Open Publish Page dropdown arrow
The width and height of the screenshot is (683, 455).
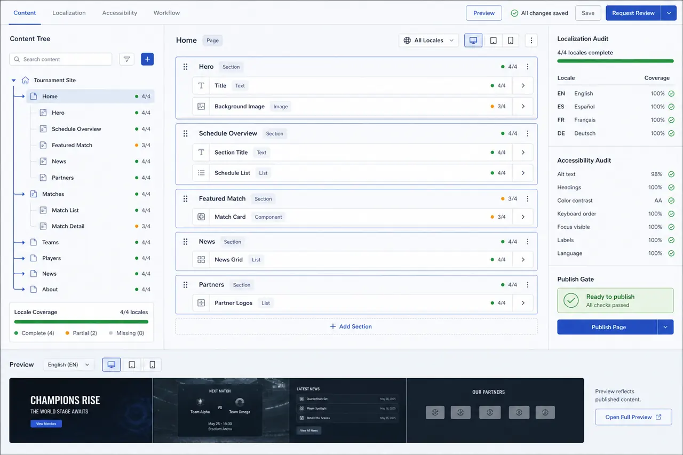pyautogui.click(x=665, y=327)
